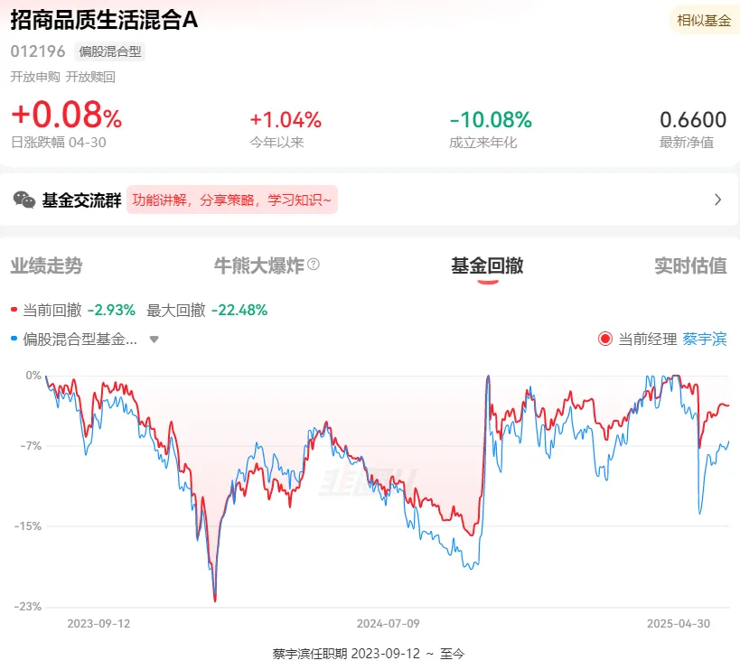Click the 相似基金 button

click(x=704, y=21)
